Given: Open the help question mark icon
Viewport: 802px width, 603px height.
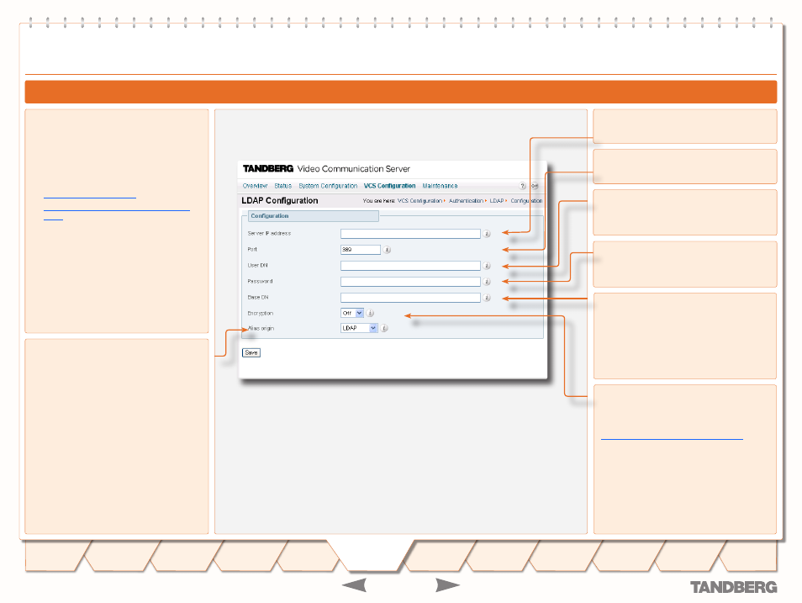Looking at the screenshot, I should point(522,186).
